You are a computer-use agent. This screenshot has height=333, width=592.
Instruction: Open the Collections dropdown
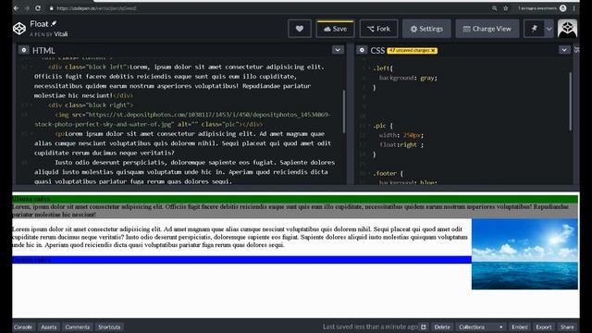pos(480,327)
